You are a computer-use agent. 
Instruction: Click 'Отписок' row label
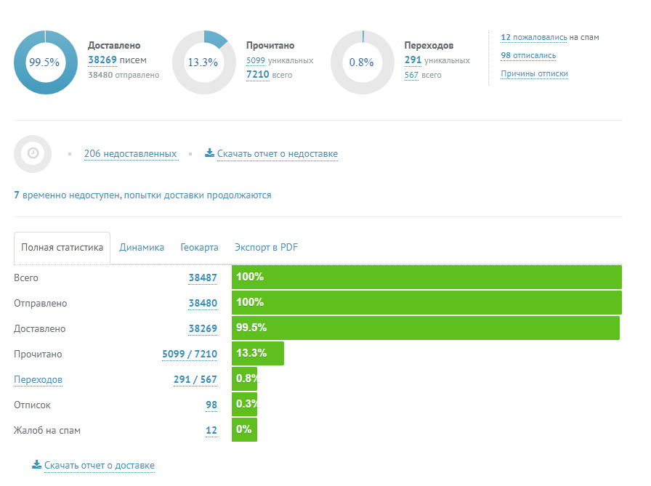coord(33,405)
